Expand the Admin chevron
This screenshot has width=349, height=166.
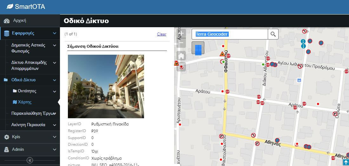[55, 150]
